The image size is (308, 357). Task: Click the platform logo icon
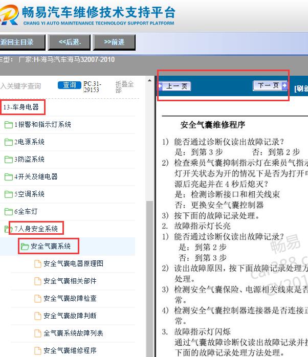(9, 15)
